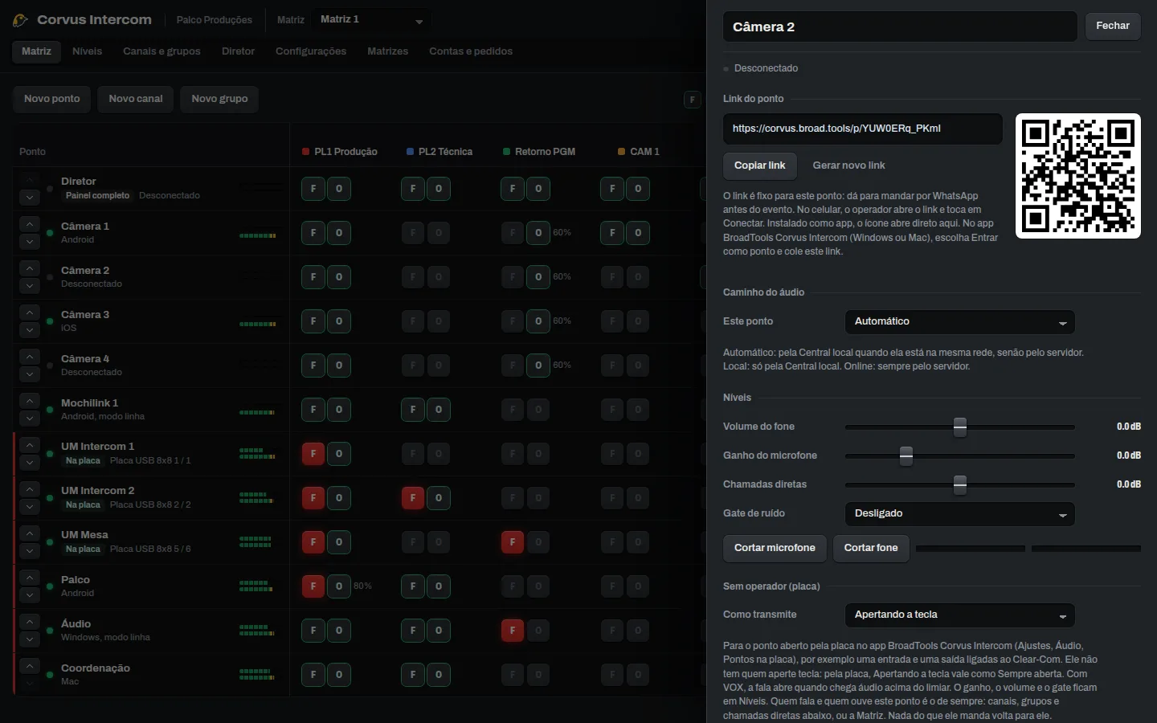The width and height of the screenshot is (1157, 723).
Task: Click Gerar novo link
Action: pos(848,165)
